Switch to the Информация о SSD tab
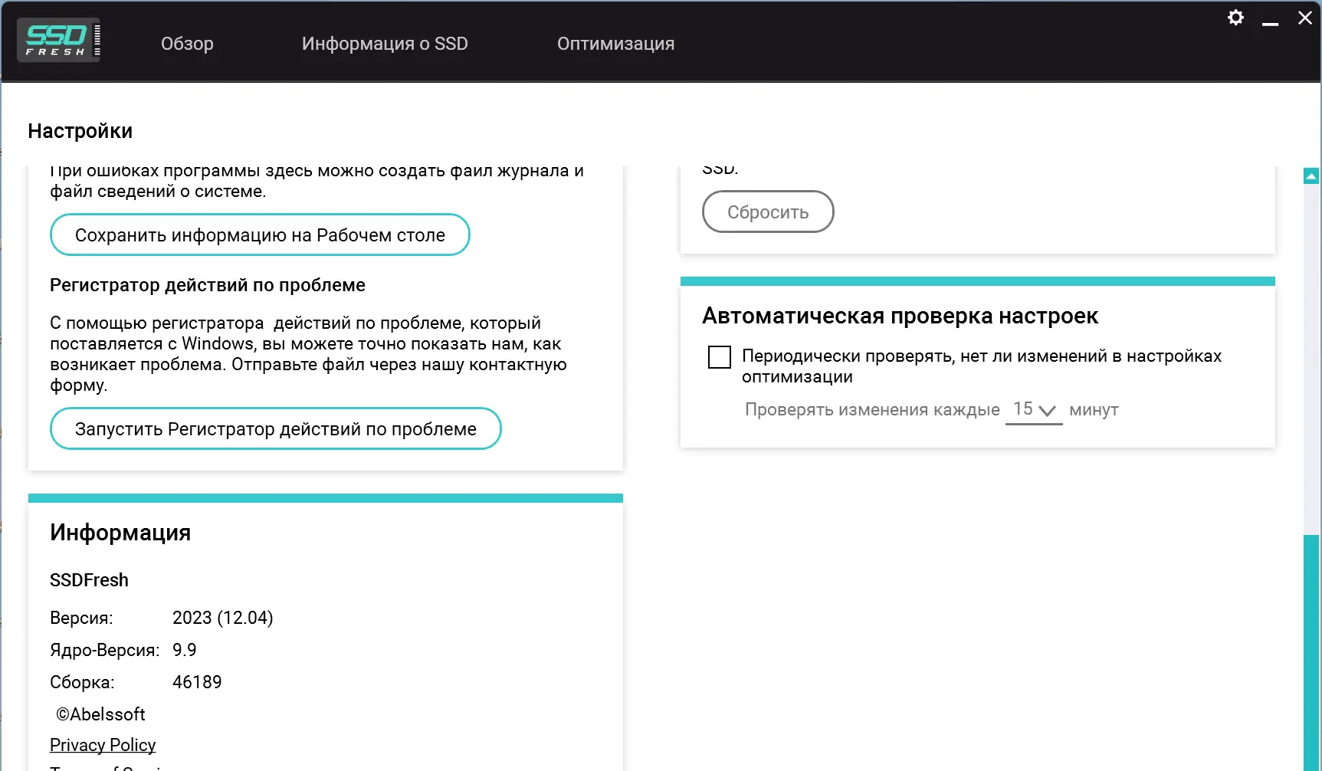The height and width of the screenshot is (771, 1322). pos(385,44)
